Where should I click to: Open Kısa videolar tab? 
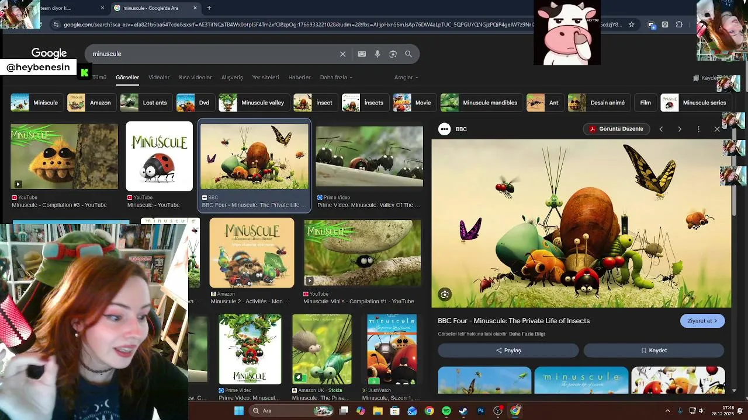click(195, 78)
